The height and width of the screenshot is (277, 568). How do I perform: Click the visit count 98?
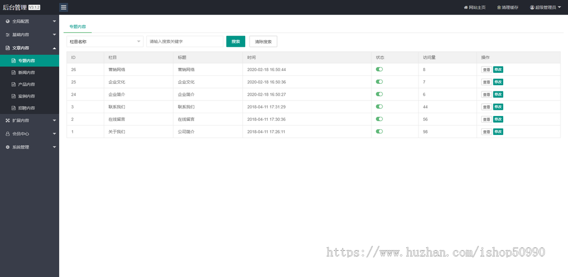426,132
